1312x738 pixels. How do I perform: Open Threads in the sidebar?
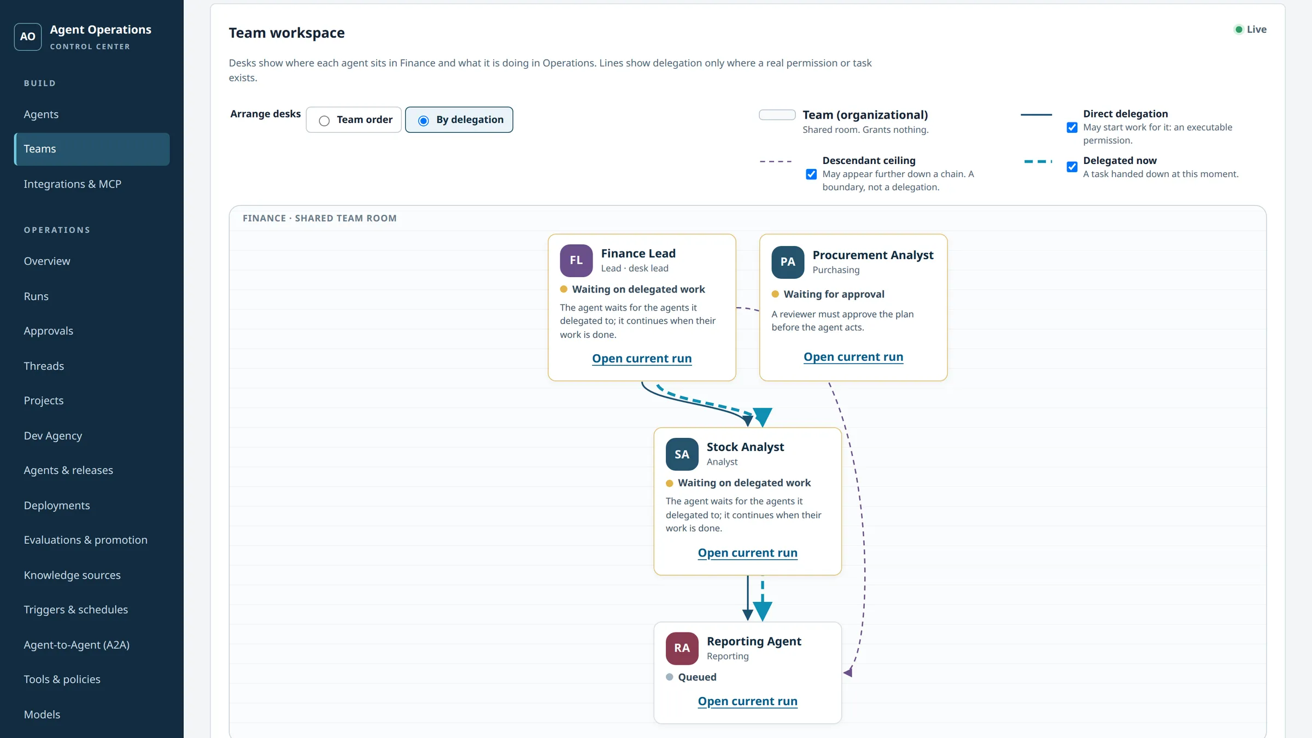pyautogui.click(x=92, y=366)
